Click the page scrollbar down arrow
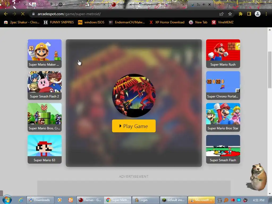Image resolution: width=272 pixels, height=204 pixels. click(270, 194)
